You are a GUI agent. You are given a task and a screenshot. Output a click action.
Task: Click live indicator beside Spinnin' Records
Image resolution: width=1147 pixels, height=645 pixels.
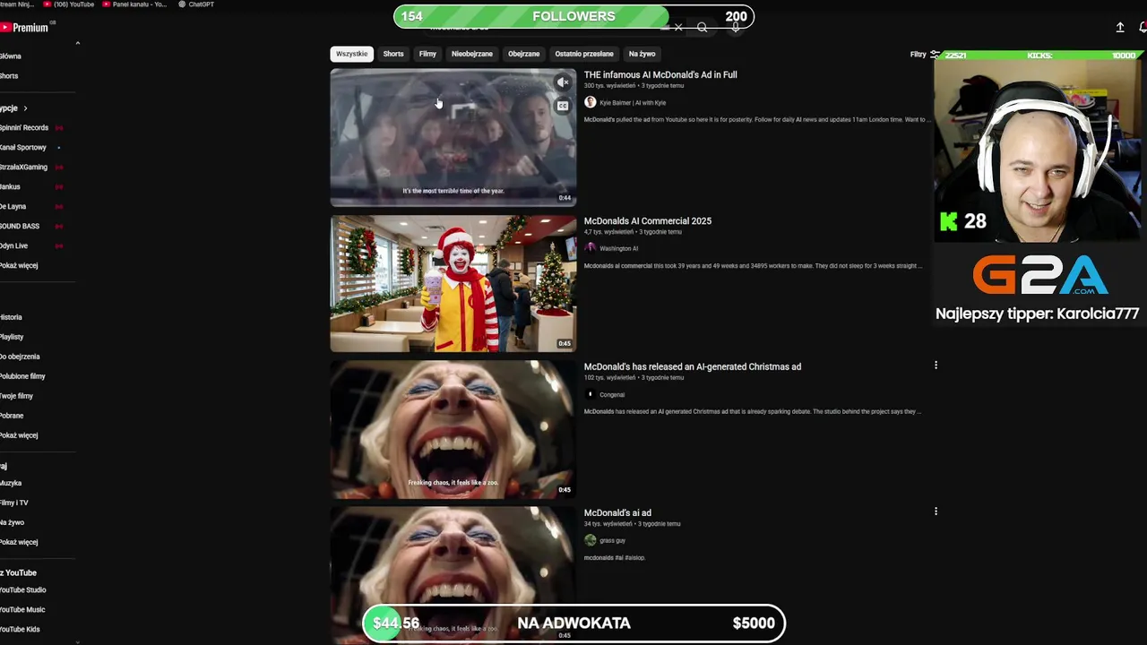[x=59, y=128]
